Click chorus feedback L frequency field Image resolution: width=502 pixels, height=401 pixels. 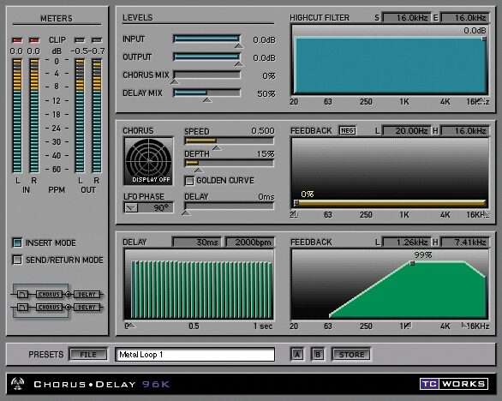pyautogui.click(x=407, y=131)
